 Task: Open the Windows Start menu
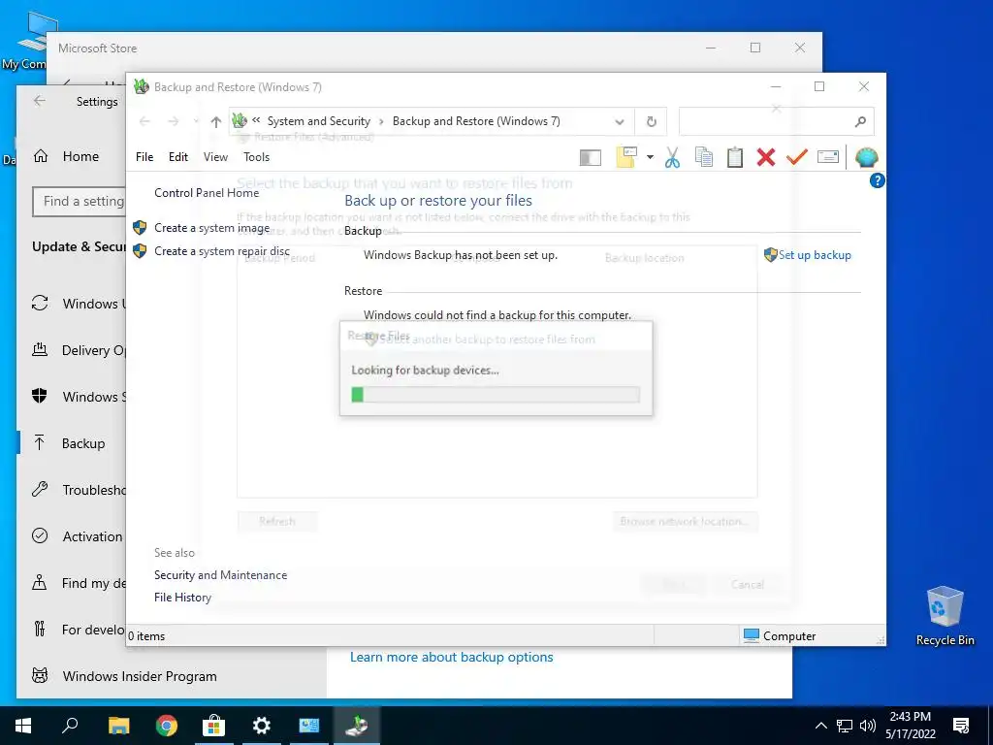tap(23, 726)
